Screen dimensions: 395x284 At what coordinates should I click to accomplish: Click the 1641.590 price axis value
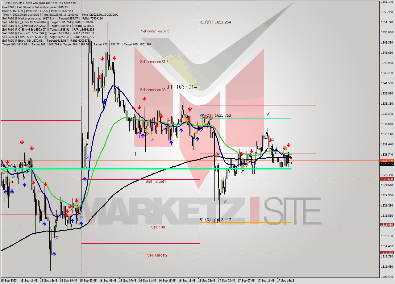[387, 83]
